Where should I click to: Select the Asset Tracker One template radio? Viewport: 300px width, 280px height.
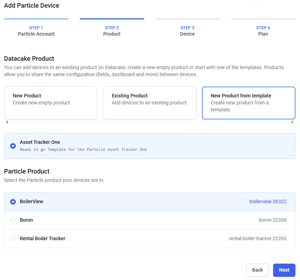13,146
